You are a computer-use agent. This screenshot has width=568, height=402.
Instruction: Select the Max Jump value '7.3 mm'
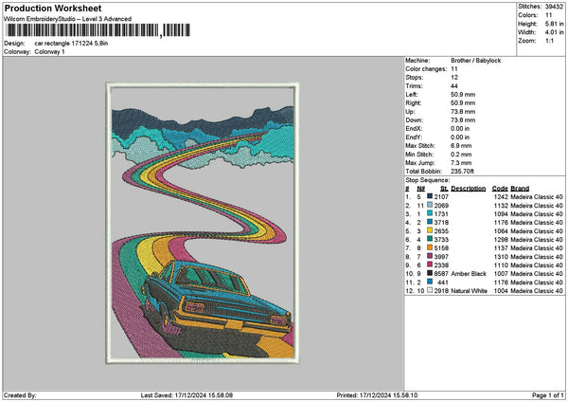[461, 163]
